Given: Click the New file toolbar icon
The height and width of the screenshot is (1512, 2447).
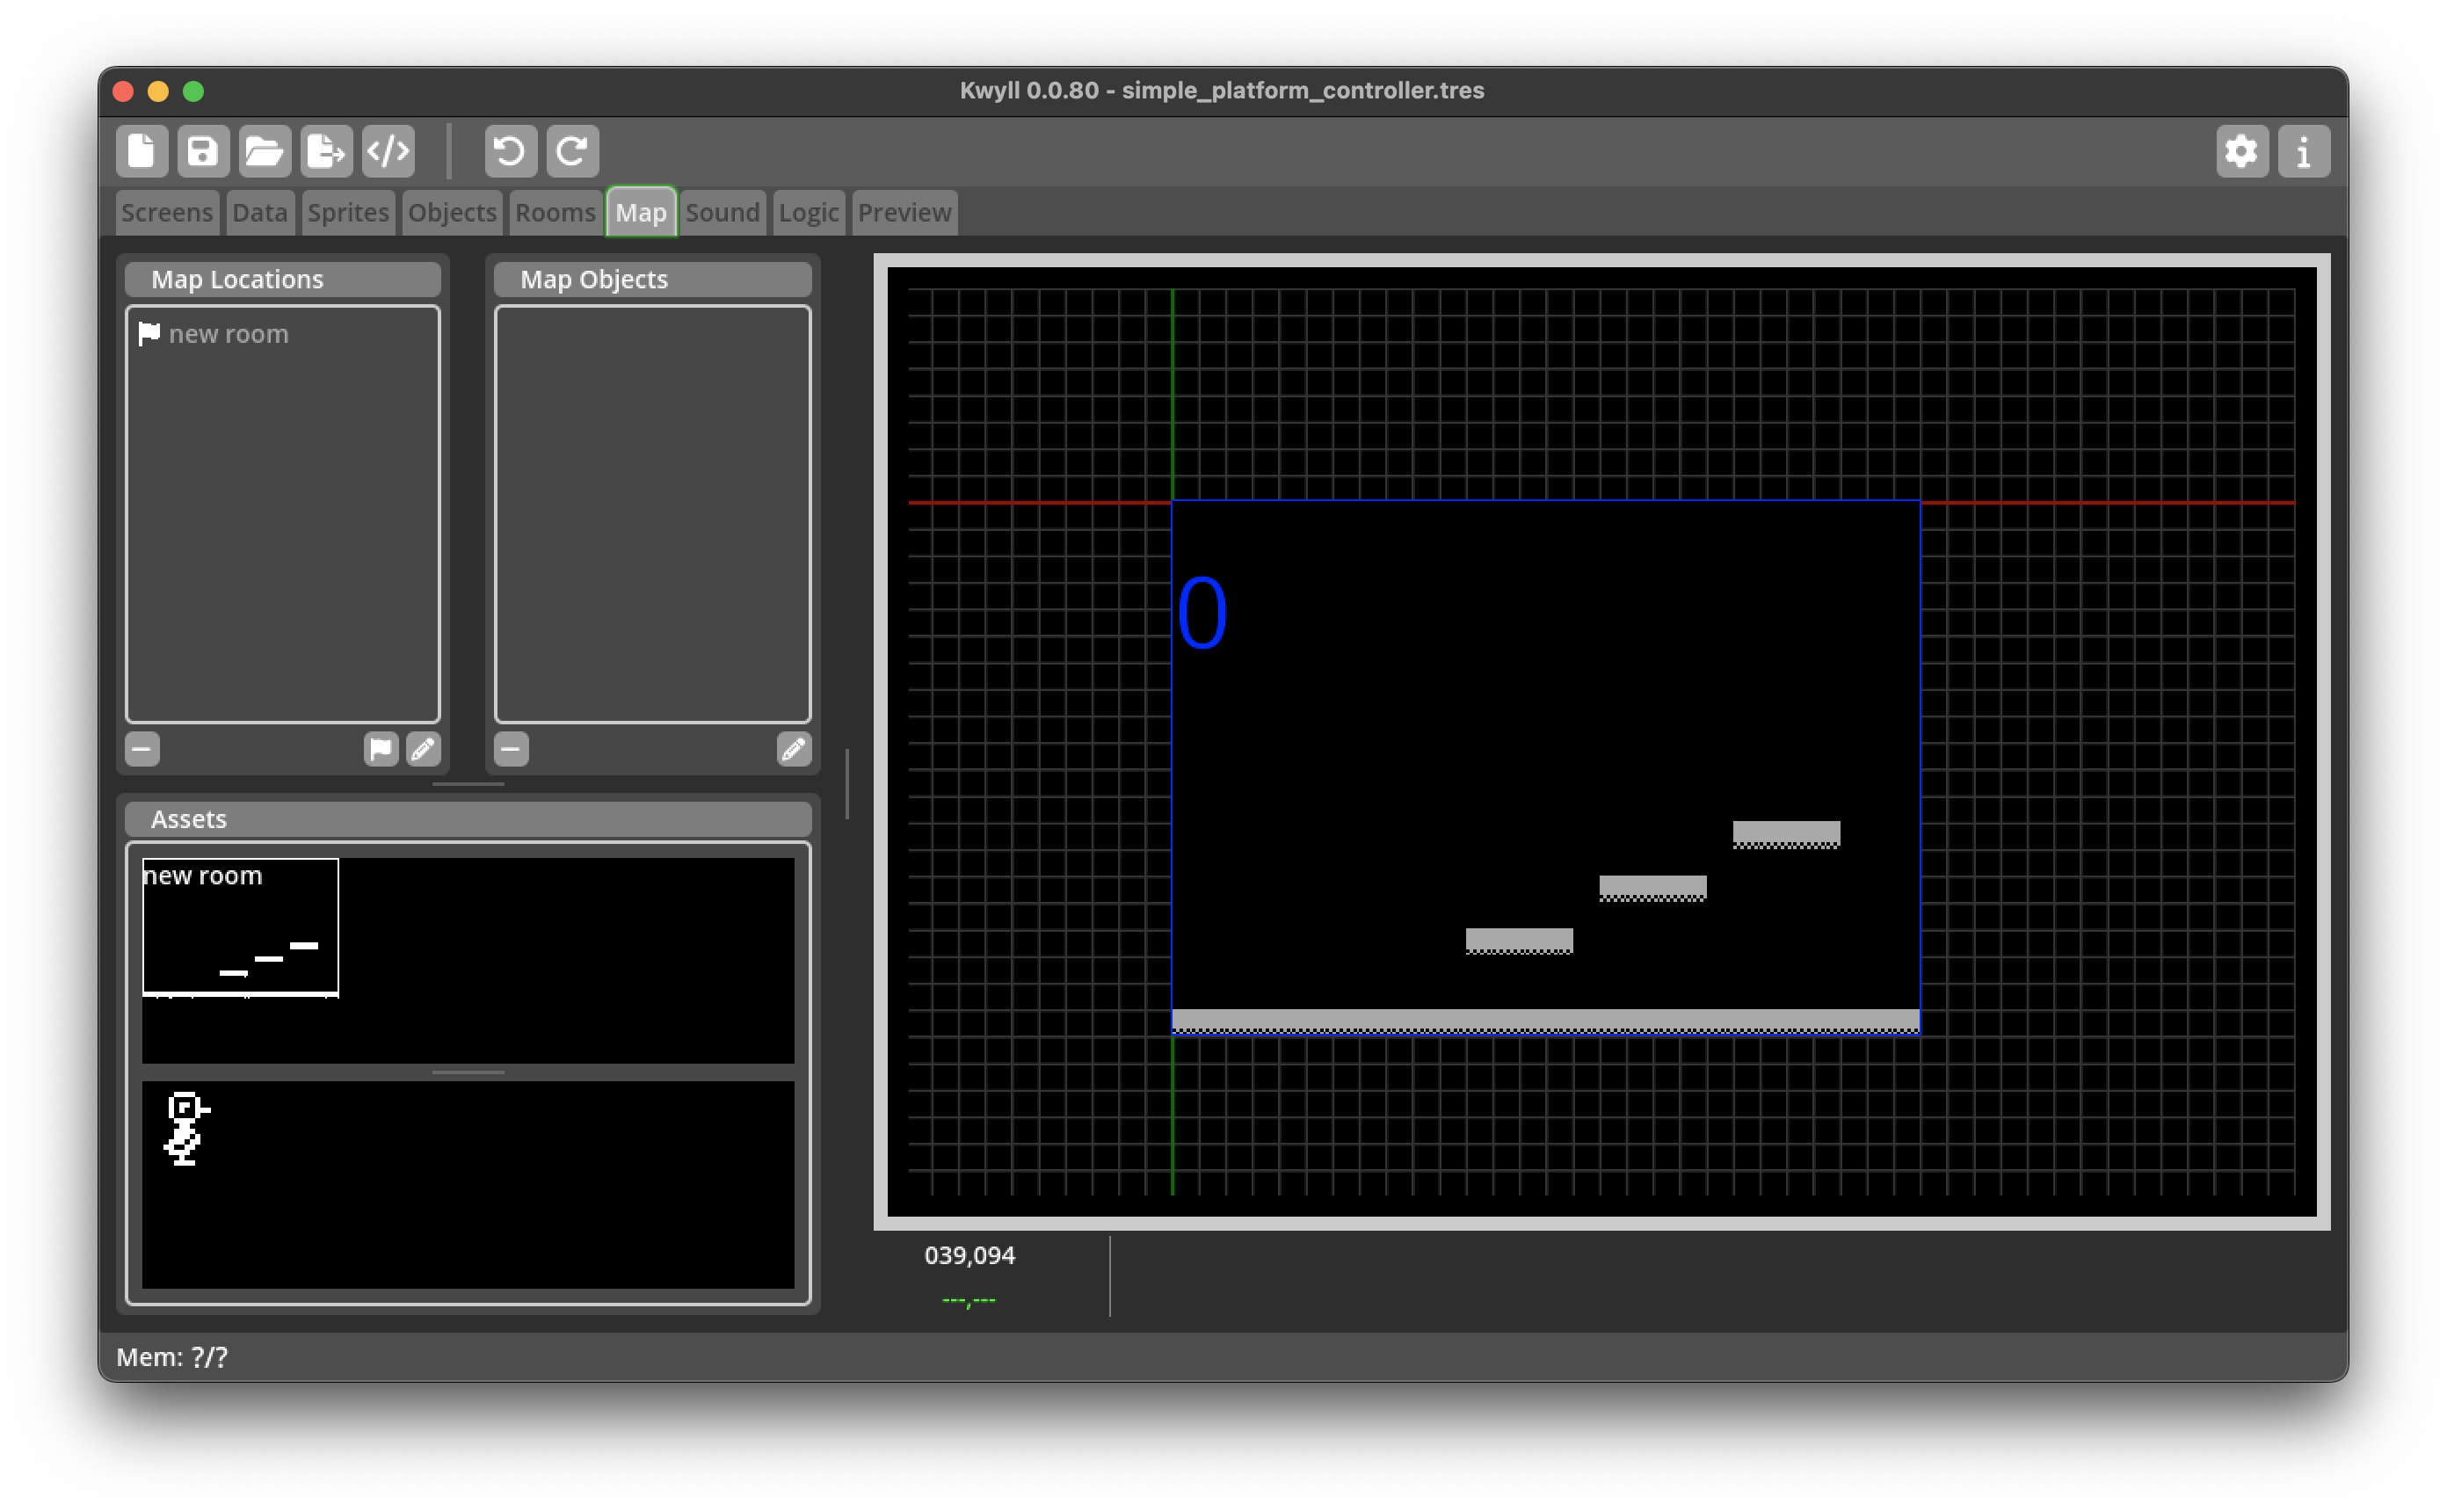Looking at the screenshot, I should click(141, 151).
